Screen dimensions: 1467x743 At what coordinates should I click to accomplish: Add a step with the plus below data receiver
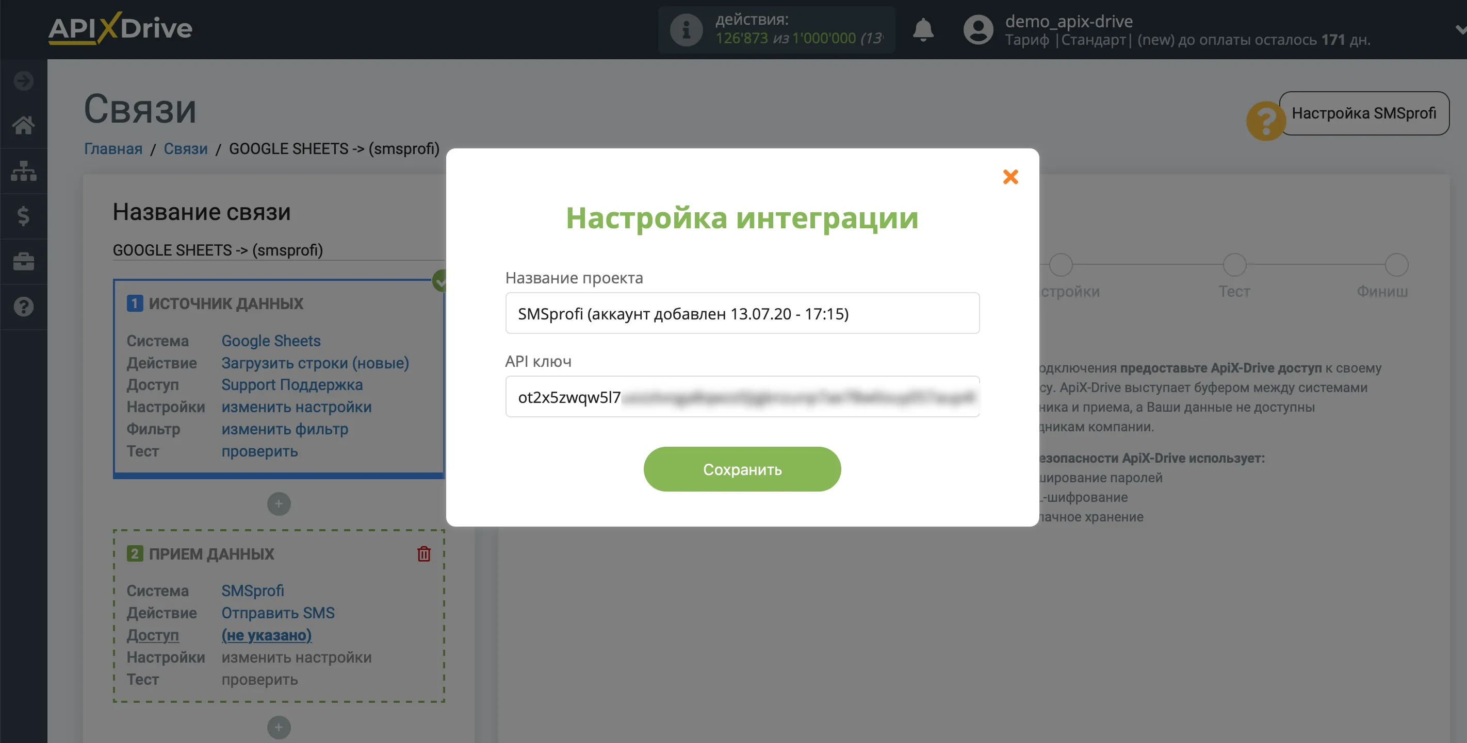point(279,728)
